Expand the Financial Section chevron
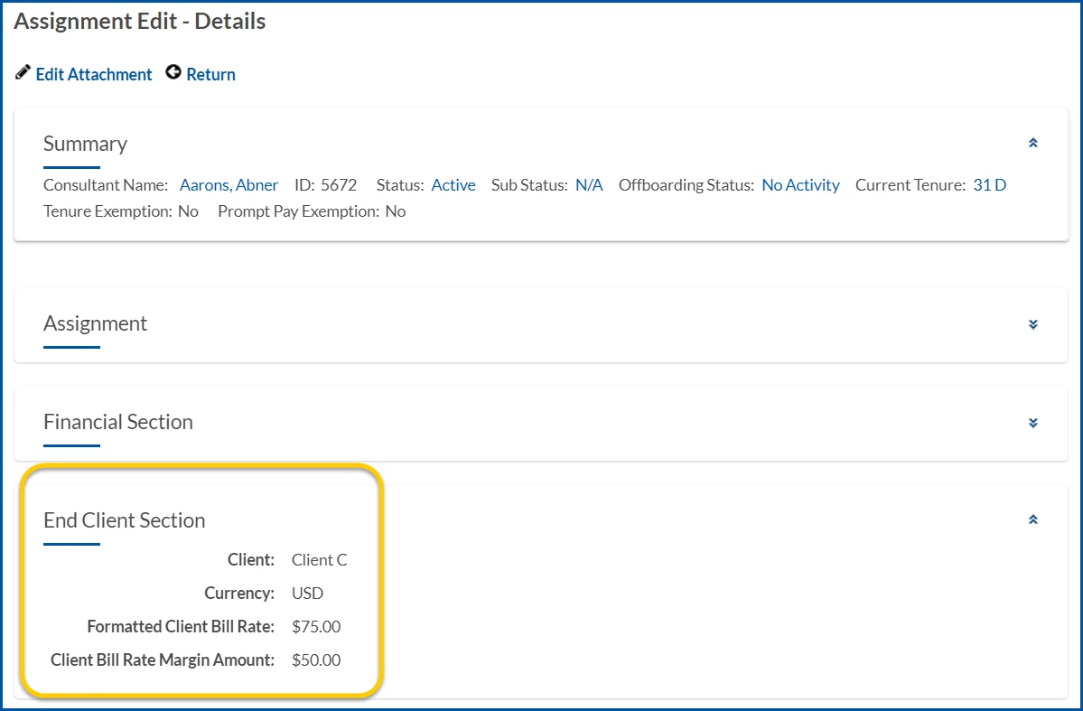The width and height of the screenshot is (1083, 711). point(1033,423)
